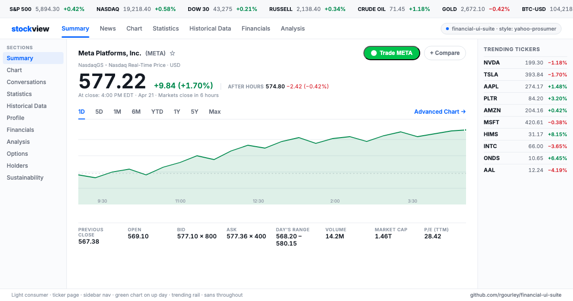573x301 pixels.
Task: Open Options in the sidebar
Action: (x=33, y=154)
